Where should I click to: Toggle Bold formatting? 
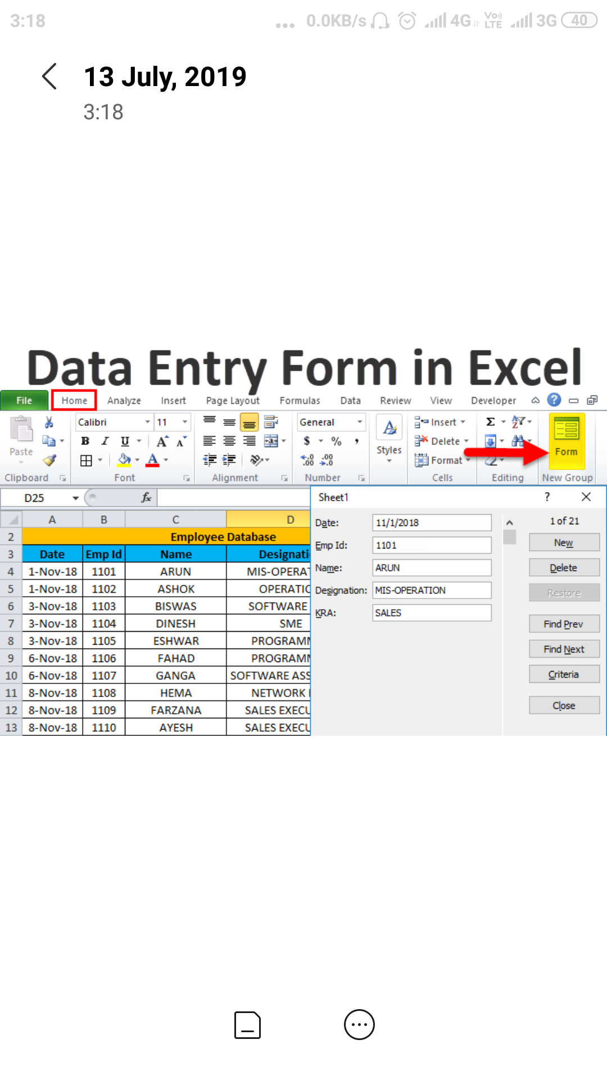(x=85, y=441)
